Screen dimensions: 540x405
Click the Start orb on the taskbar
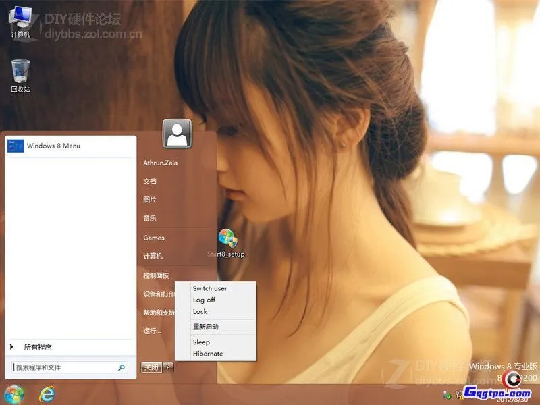pyautogui.click(x=13, y=393)
